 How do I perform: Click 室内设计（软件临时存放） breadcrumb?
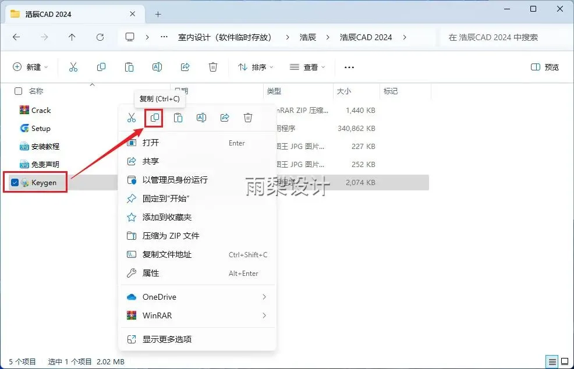coord(225,37)
